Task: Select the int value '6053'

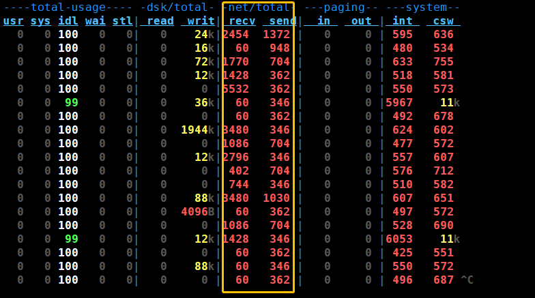Action: (399, 239)
